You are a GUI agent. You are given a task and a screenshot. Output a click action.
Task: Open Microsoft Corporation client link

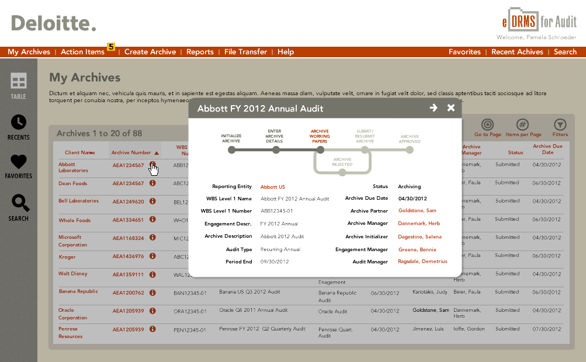(x=72, y=241)
